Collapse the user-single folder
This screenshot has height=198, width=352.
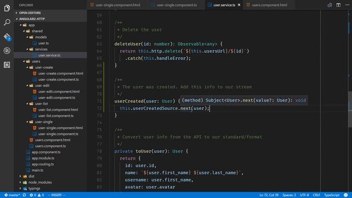(43, 122)
